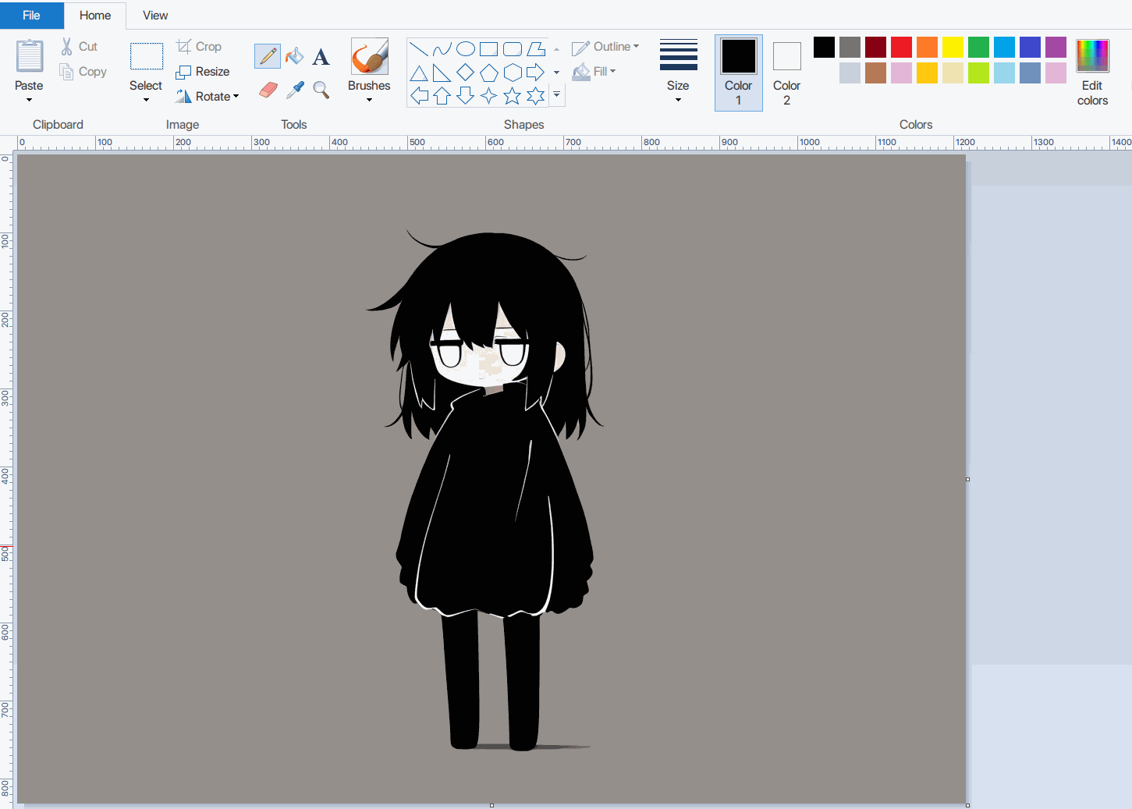
Task: Choose the Curve shape
Action: (442, 49)
